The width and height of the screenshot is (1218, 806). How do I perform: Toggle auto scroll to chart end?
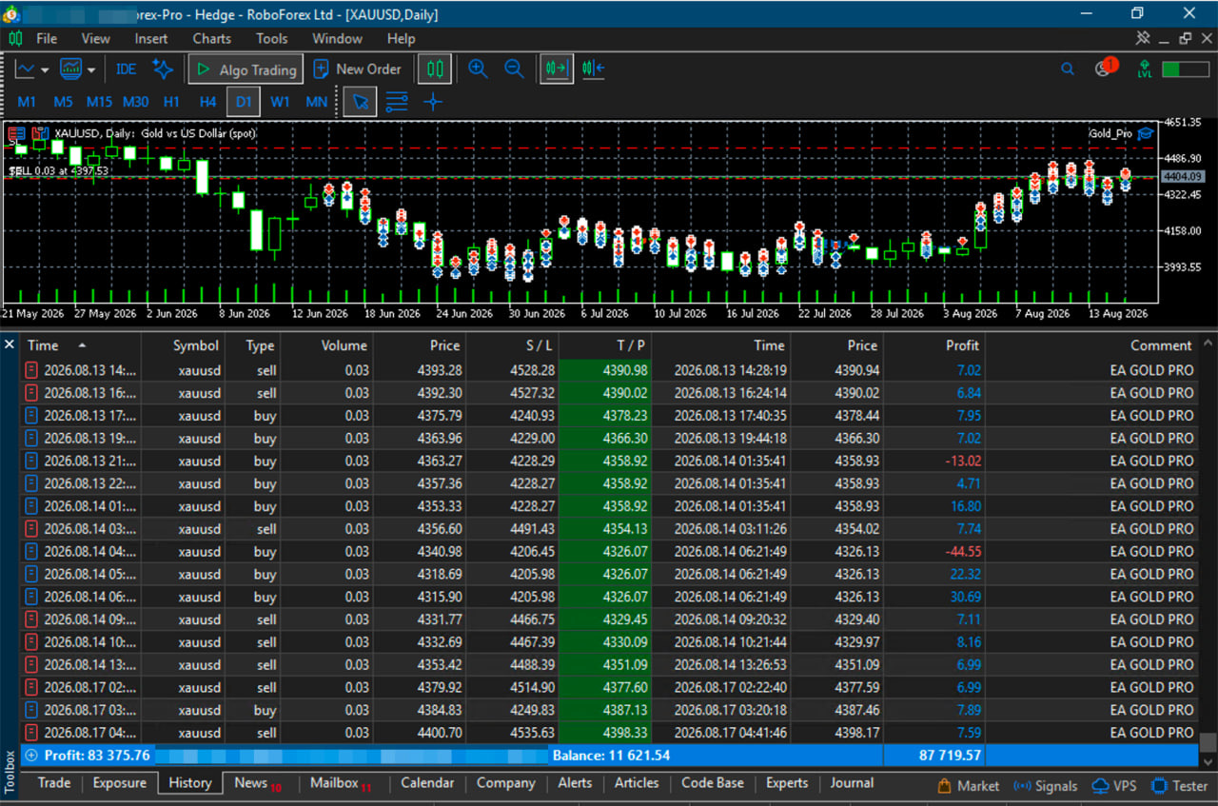(557, 69)
